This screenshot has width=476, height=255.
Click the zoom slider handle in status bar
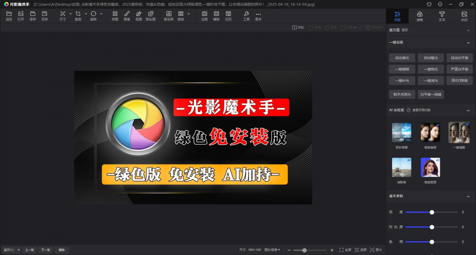[x=304, y=250]
